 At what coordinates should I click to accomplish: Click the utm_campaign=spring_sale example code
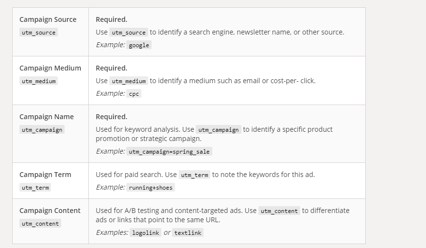(169, 151)
